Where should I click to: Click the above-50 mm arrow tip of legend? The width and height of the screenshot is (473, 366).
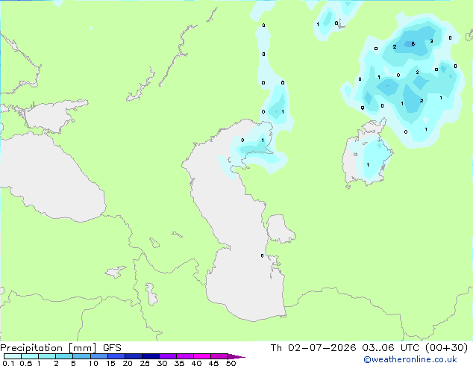tap(236, 356)
